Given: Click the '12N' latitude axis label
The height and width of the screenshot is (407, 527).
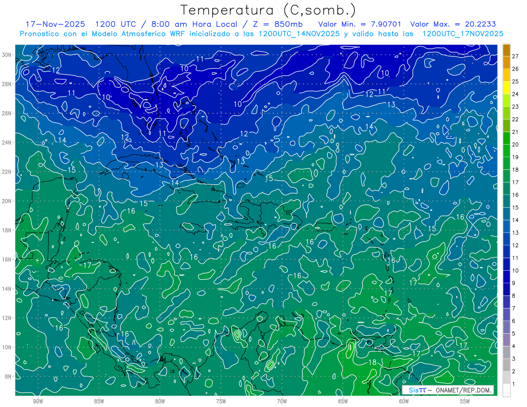Looking at the screenshot, I should pyautogui.click(x=7, y=318).
